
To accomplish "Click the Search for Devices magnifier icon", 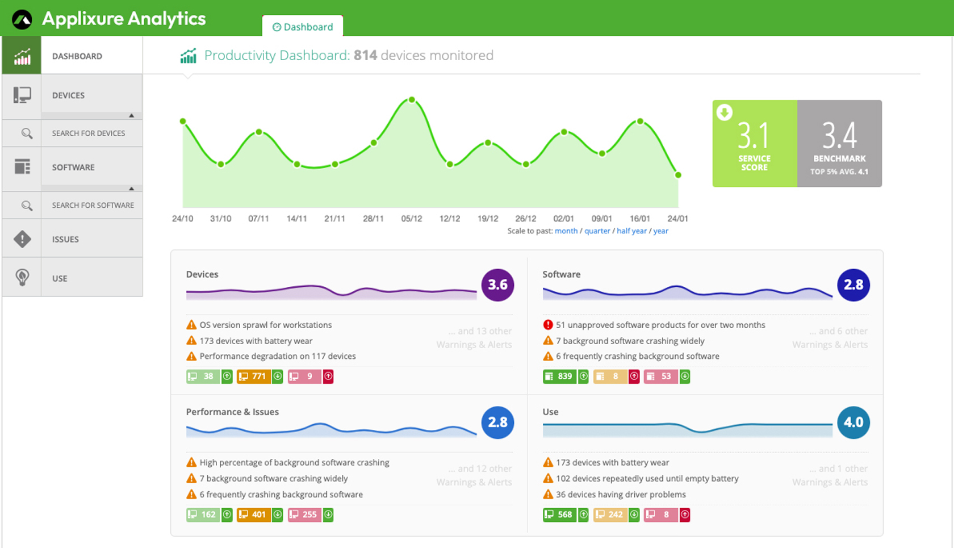I will (x=27, y=133).
